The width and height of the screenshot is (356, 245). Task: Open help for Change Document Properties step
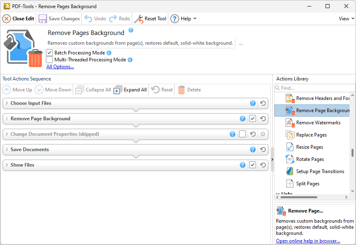pos(232,134)
